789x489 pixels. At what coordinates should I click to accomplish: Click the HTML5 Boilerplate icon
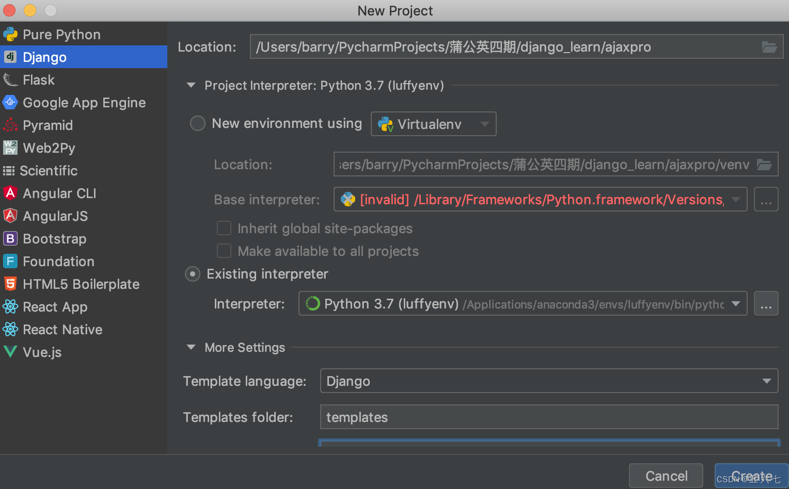click(10, 284)
